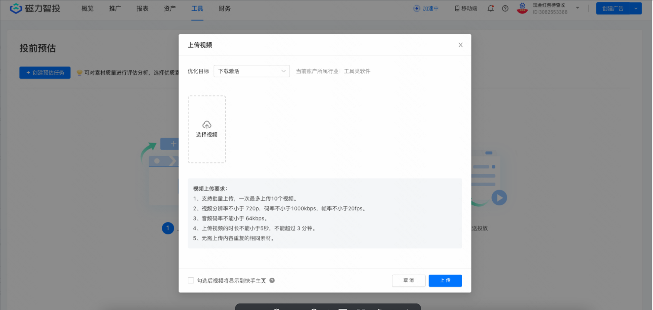The image size is (653, 310).
Task: Click the 创建广告 button
Action: [613, 8]
